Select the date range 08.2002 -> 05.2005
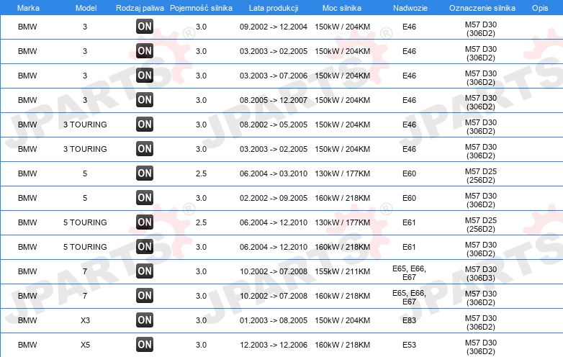 coord(274,125)
